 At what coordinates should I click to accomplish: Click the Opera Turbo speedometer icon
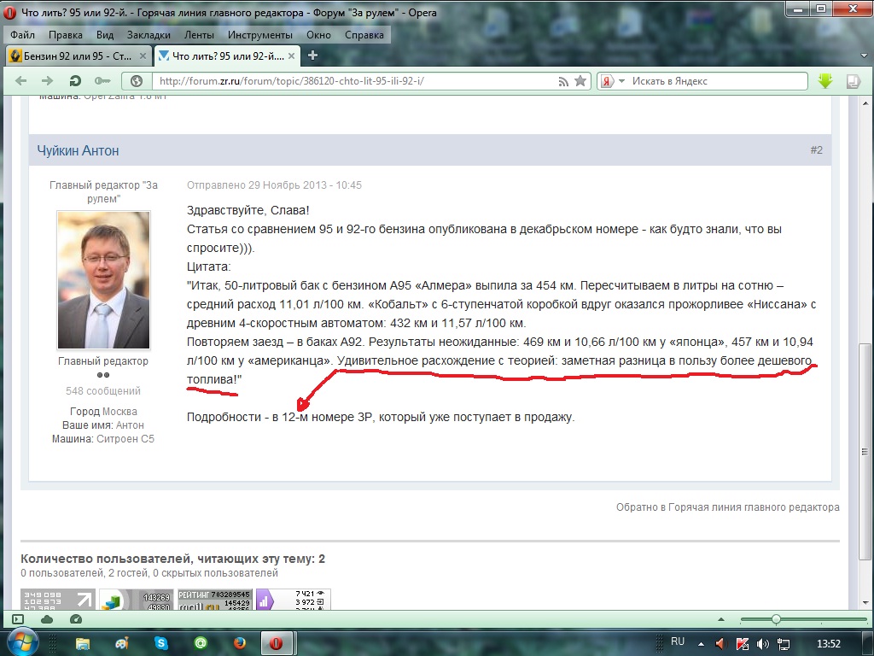(x=76, y=619)
